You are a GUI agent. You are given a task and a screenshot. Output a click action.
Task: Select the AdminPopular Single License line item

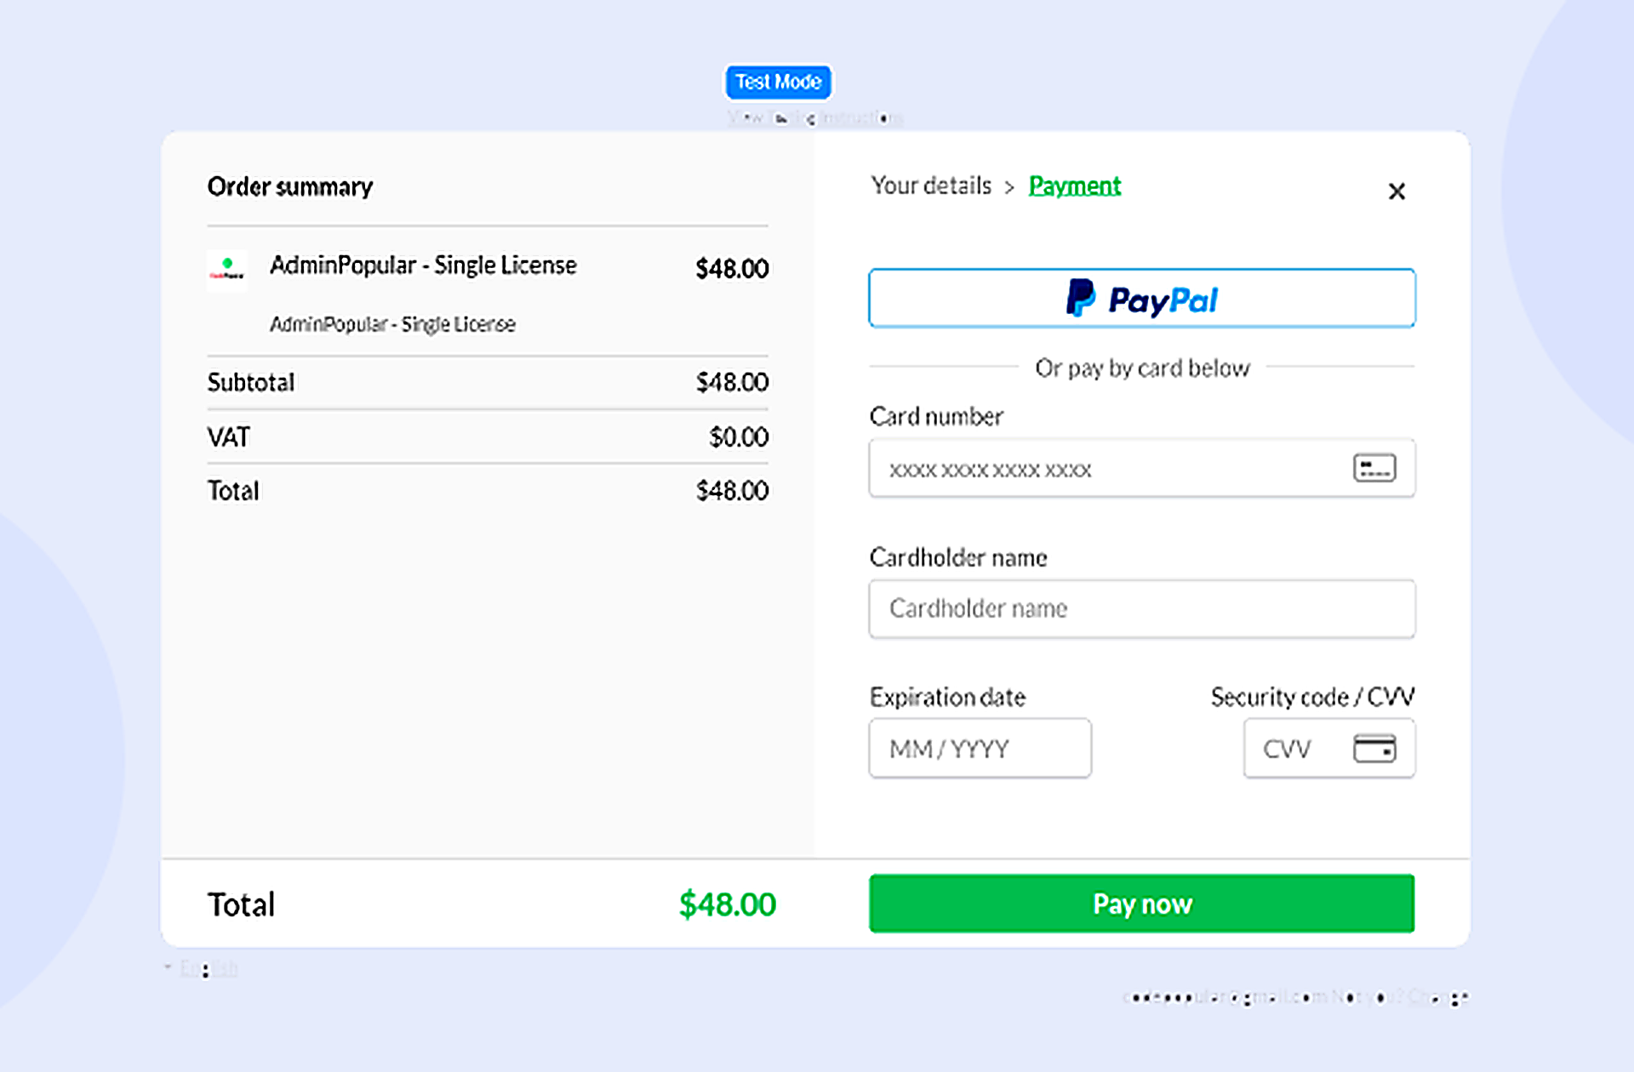[424, 265]
